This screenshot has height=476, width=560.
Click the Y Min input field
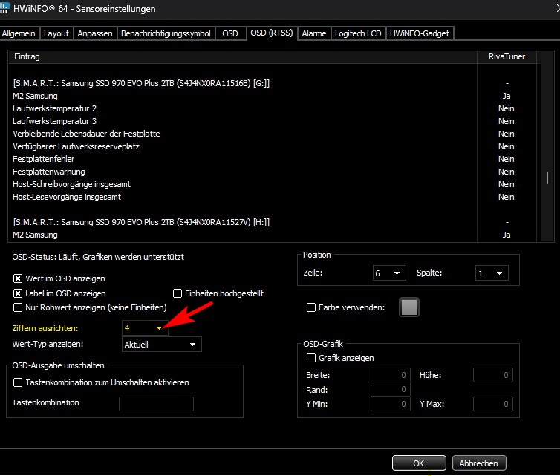click(x=391, y=404)
